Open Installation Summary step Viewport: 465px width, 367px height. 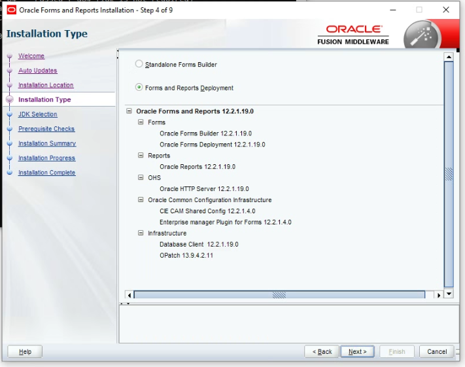tap(47, 143)
